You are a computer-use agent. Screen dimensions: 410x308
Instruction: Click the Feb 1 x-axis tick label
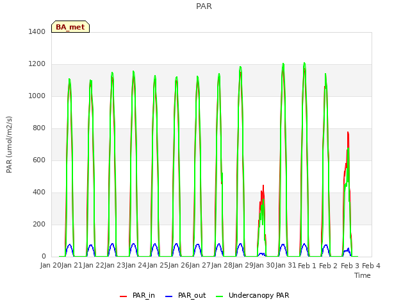point(307,266)
